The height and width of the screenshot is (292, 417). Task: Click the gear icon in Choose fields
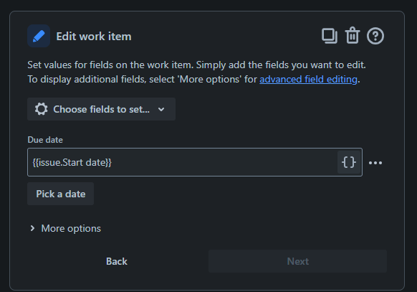(x=42, y=109)
